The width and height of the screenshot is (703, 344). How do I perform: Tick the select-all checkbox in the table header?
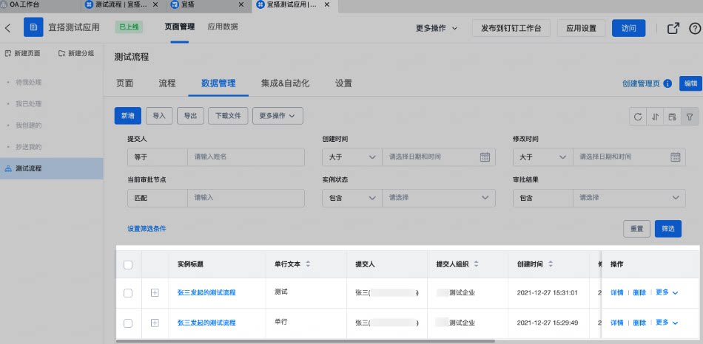click(x=128, y=265)
